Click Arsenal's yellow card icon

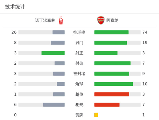coord(96,115)
